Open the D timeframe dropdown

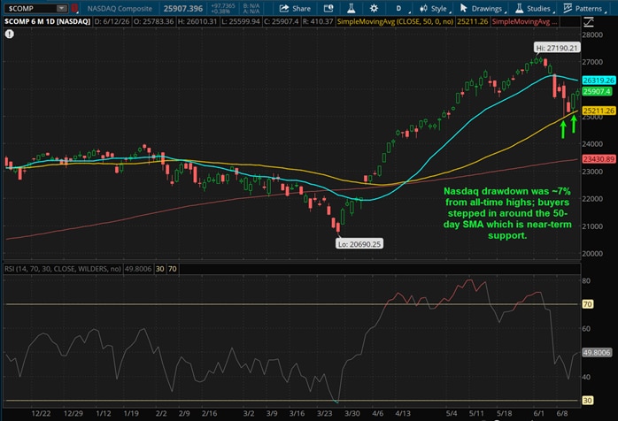tap(399, 8)
